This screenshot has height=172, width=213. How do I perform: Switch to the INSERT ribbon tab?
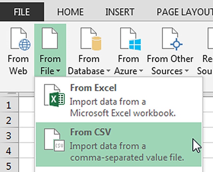coord(120,12)
